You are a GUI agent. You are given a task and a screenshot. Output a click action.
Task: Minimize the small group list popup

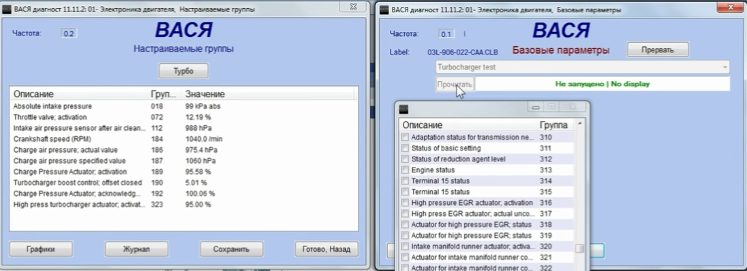click(x=536, y=108)
